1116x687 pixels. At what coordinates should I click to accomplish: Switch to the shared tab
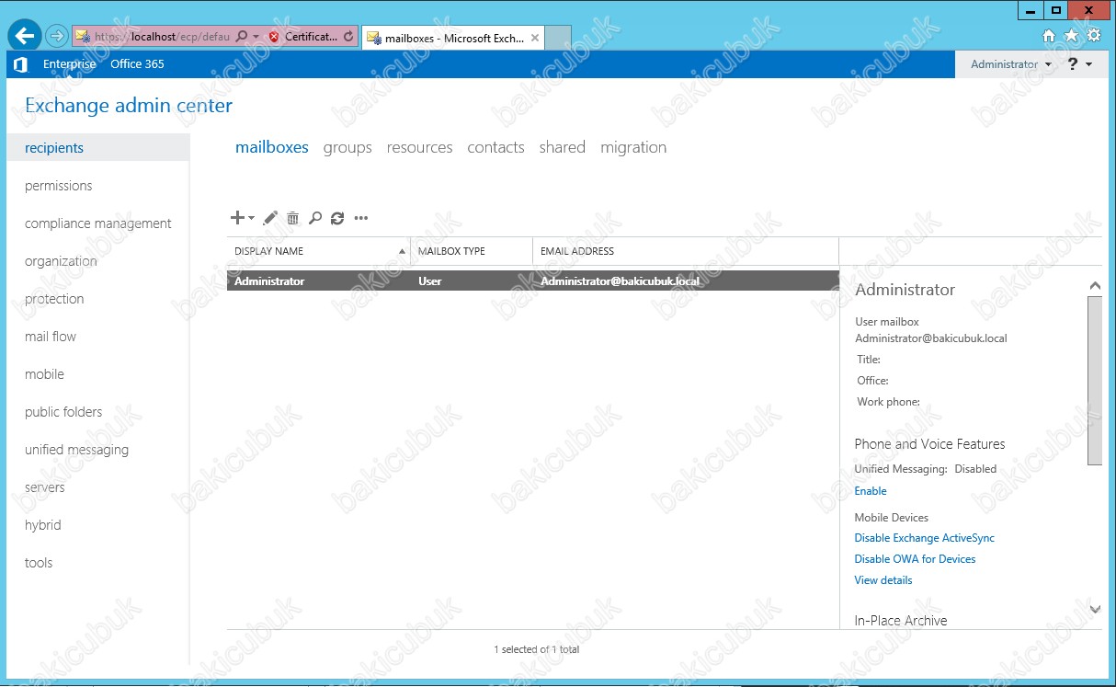click(563, 147)
